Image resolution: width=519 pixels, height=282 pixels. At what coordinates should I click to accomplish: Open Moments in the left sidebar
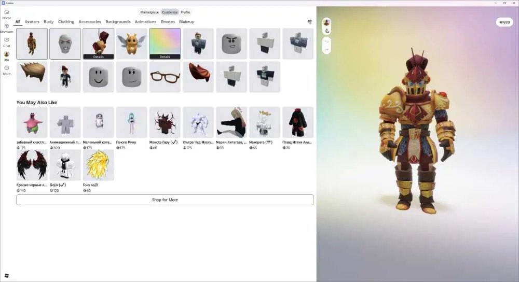click(x=7, y=28)
